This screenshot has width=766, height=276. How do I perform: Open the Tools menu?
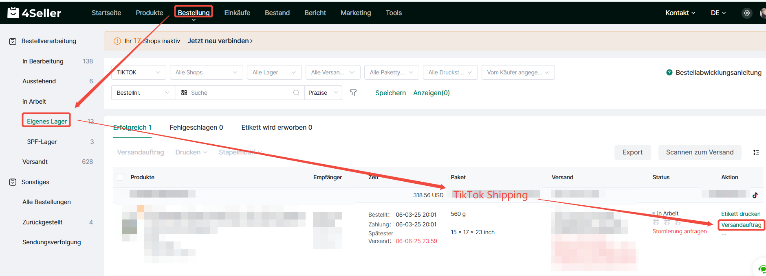click(394, 13)
